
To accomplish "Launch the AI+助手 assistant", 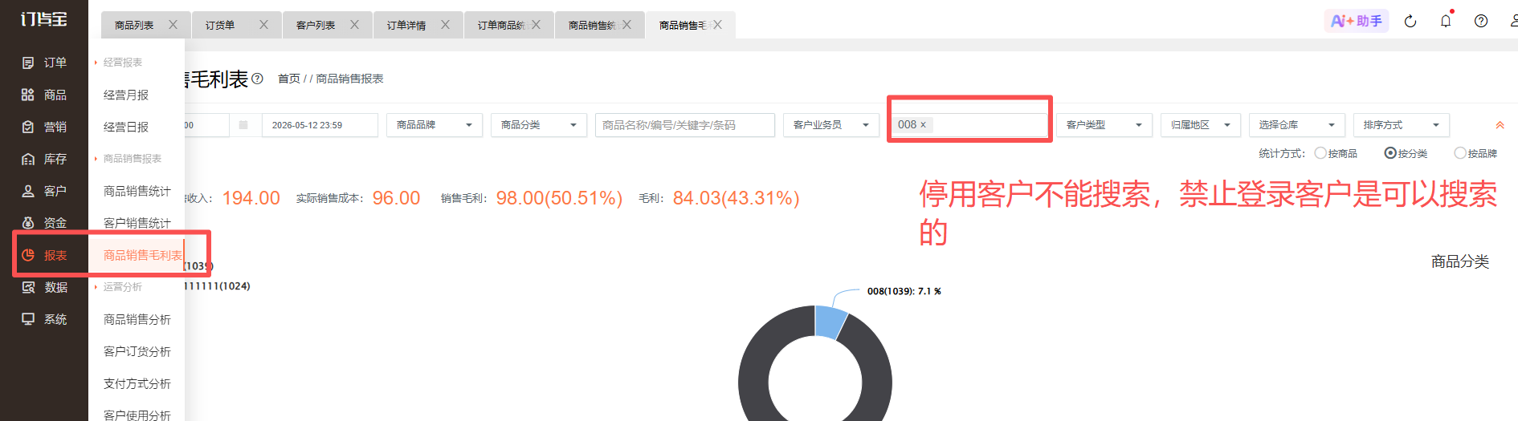I will pos(1356,21).
